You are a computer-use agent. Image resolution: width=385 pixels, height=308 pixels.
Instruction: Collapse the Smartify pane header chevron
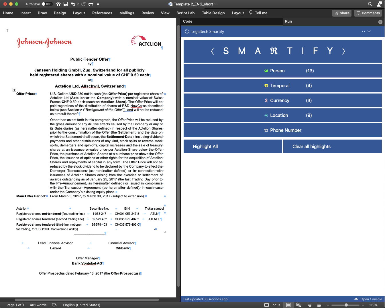tap(369, 31)
